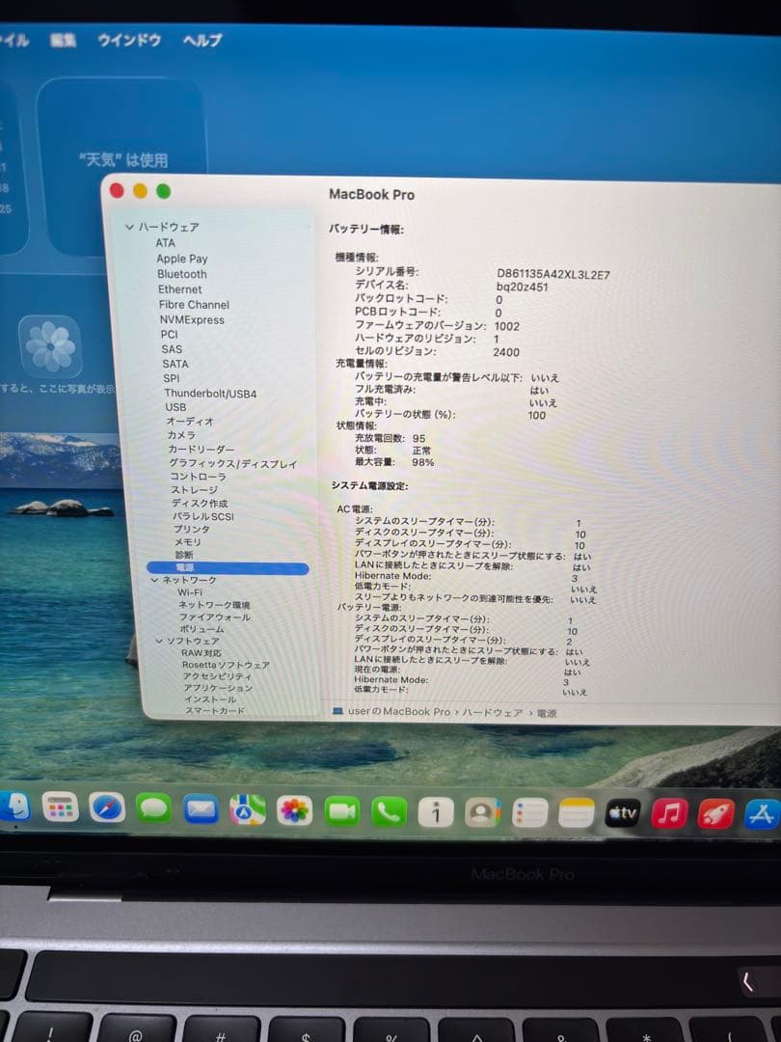Open the 編集 menu
The image size is (781, 1042).
tap(63, 40)
